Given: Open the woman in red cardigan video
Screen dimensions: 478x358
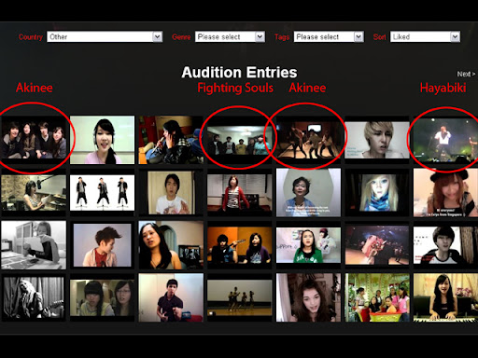Looking at the screenshot, I should point(239,193).
